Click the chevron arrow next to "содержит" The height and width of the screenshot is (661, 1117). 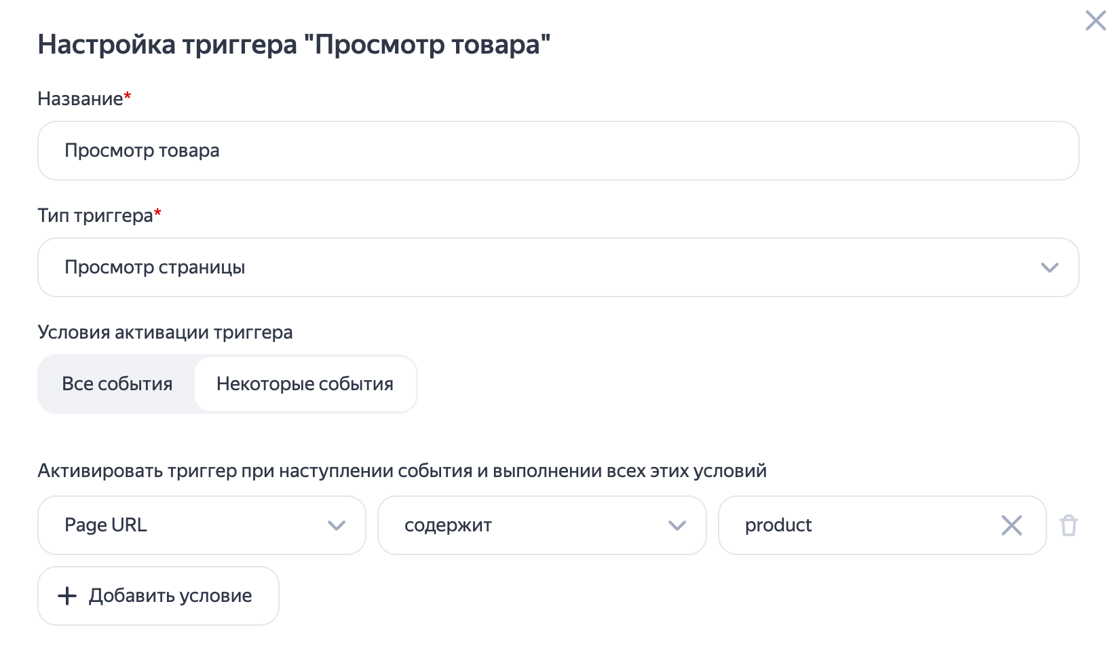pyautogui.click(x=677, y=525)
